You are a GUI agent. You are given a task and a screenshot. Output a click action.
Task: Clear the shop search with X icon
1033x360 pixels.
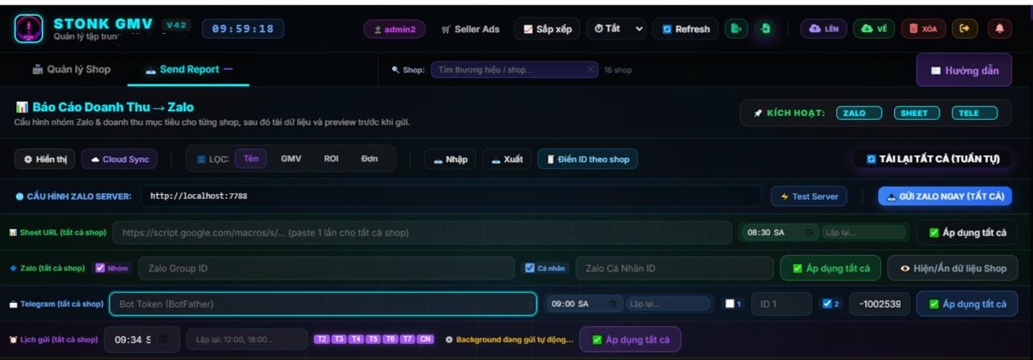tap(590, 70)
